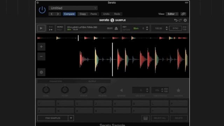Click the Serato undo arrow icon

(x=176, y=20)
